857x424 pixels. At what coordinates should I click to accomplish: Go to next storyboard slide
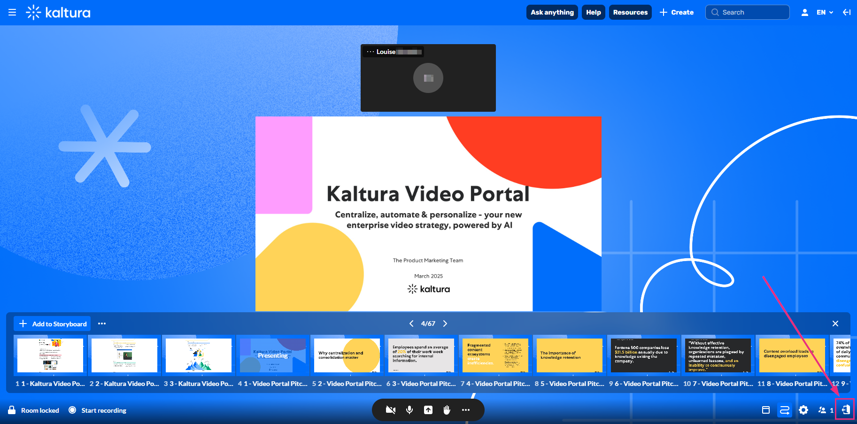pyautogui.click(x=445, y=324)
